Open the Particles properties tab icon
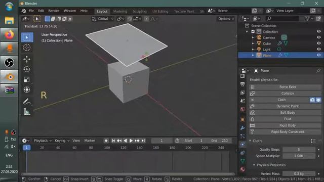Viewport: 324px width, 182px height. (x=242, y=136)
